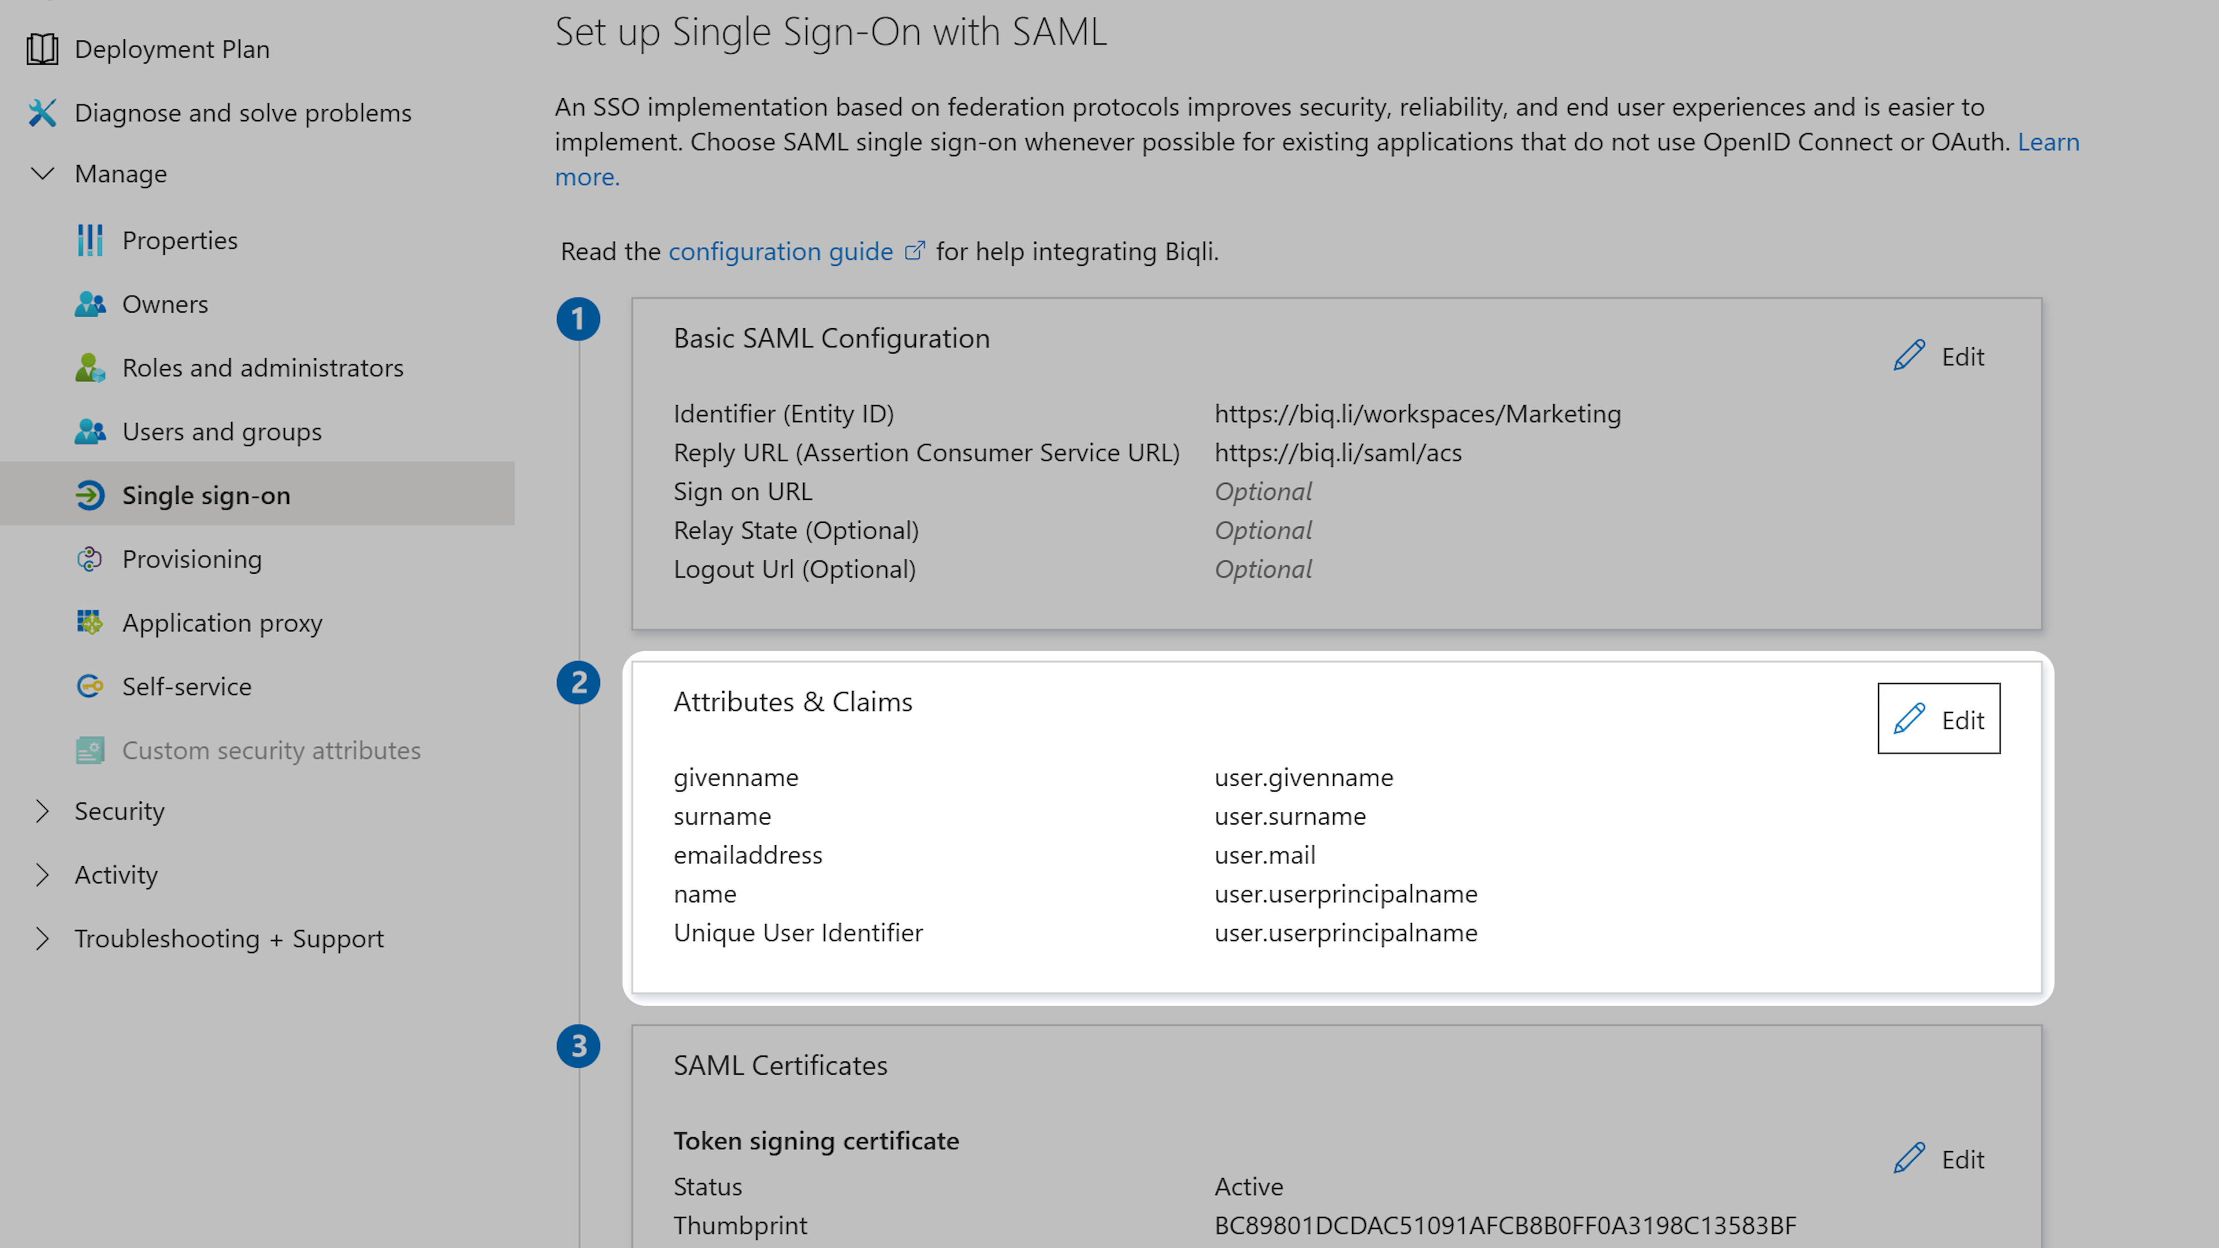
Task: Click the user.mail claim value
Action: [x=1264, y=855]
